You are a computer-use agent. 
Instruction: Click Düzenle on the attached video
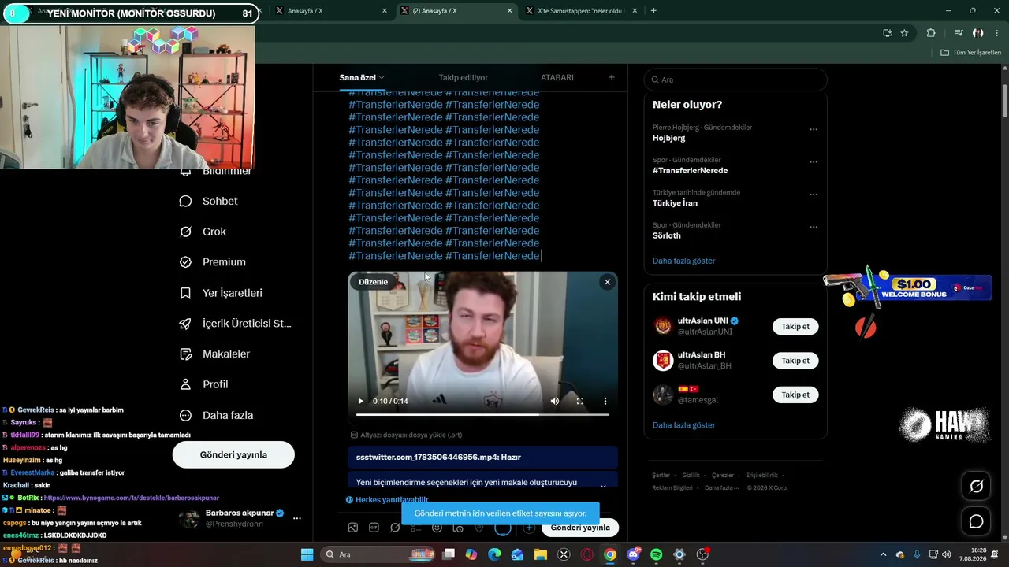(x=373, y=282)
